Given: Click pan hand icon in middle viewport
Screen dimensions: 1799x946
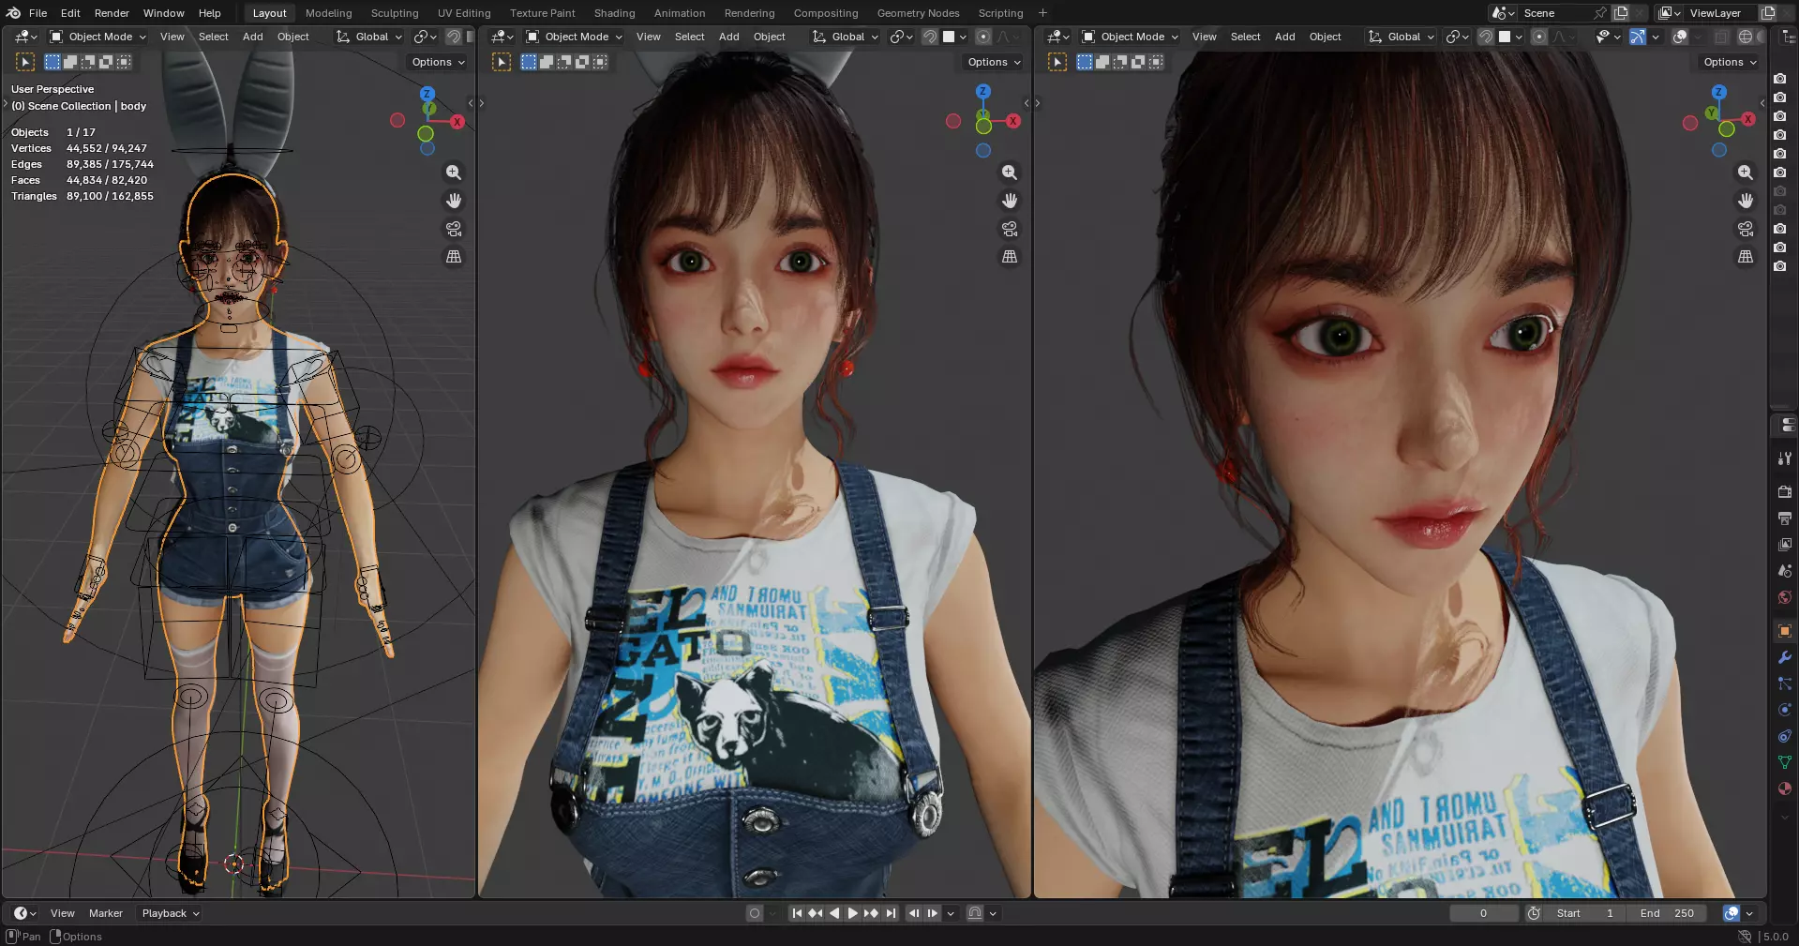Looking at the screenshot, I should point(1010,201).
